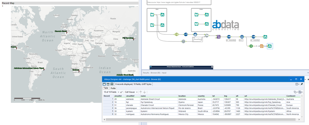Select the Sort tool labeled alt - Descending
Viewport: 309px width, 125px height.
pyautogui.click(x=229, y=37)
